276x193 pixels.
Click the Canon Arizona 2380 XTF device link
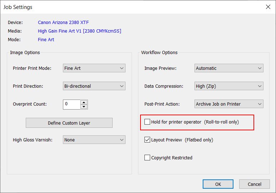click(x=63, y=23)
